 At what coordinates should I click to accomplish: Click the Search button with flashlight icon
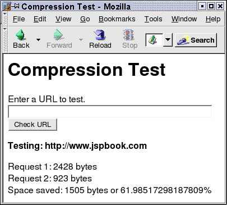click(x=196, y=40)
